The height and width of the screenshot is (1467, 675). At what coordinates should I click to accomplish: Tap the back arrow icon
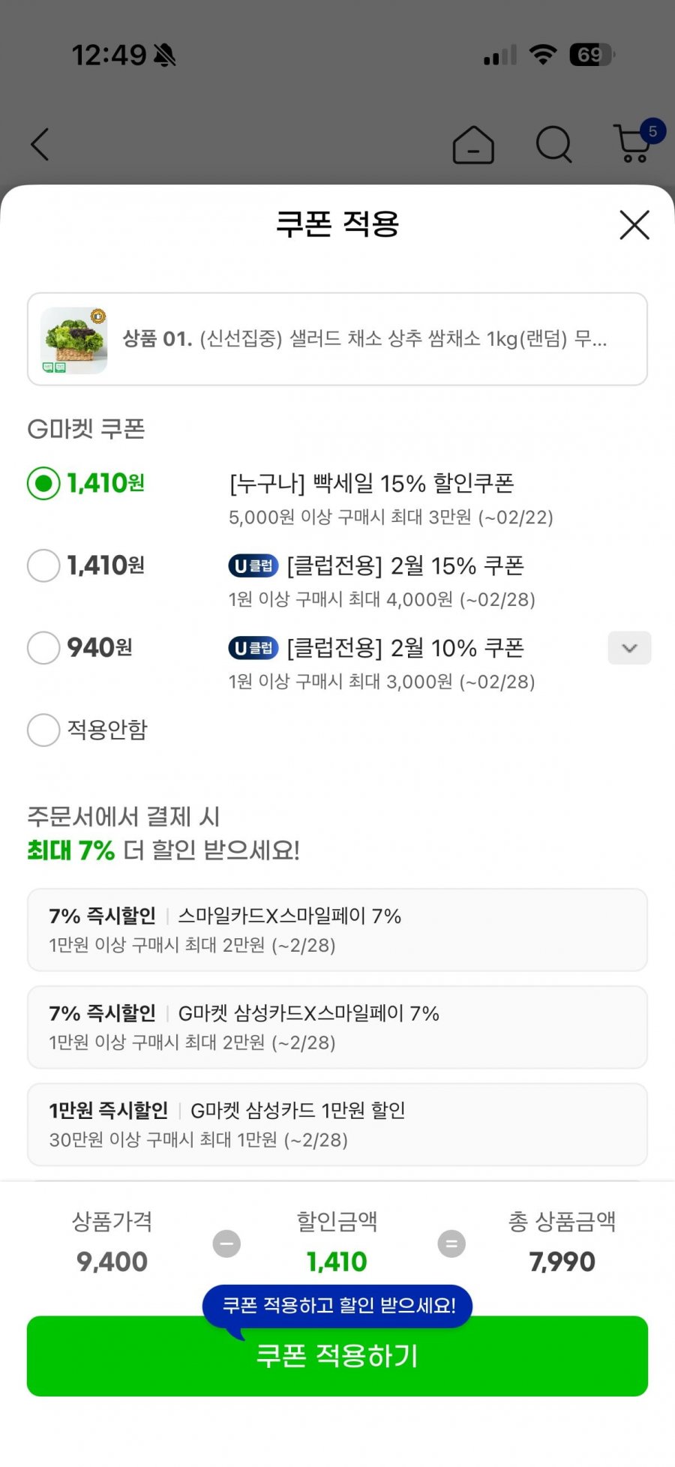[x=40, y=144]
